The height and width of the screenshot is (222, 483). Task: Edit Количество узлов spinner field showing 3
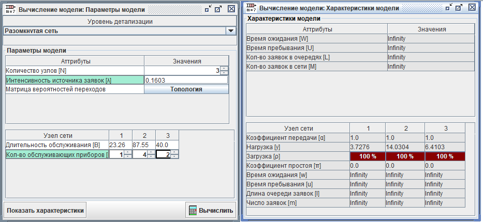(x=183, y=71)
